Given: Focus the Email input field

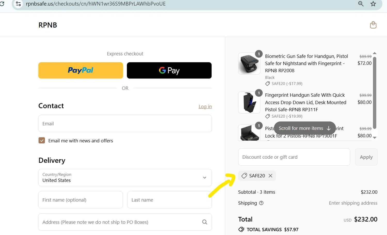Looking at the screenshot, I should 125,124.
